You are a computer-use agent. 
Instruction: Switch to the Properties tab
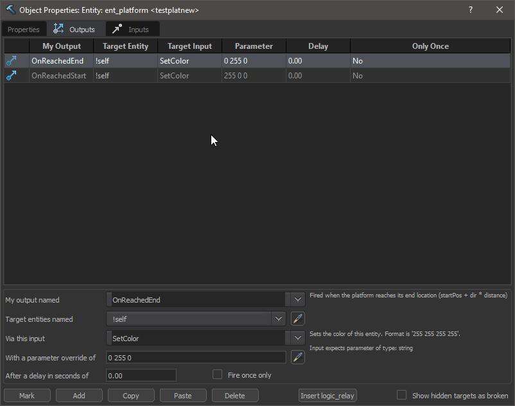[x=24, y=29]
